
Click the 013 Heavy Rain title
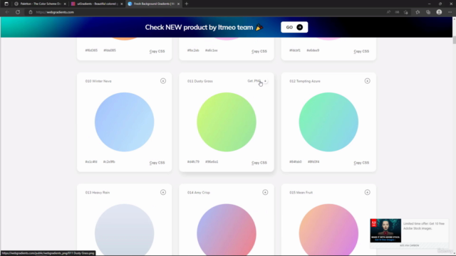pyautogui.click(x=98, y=193)
